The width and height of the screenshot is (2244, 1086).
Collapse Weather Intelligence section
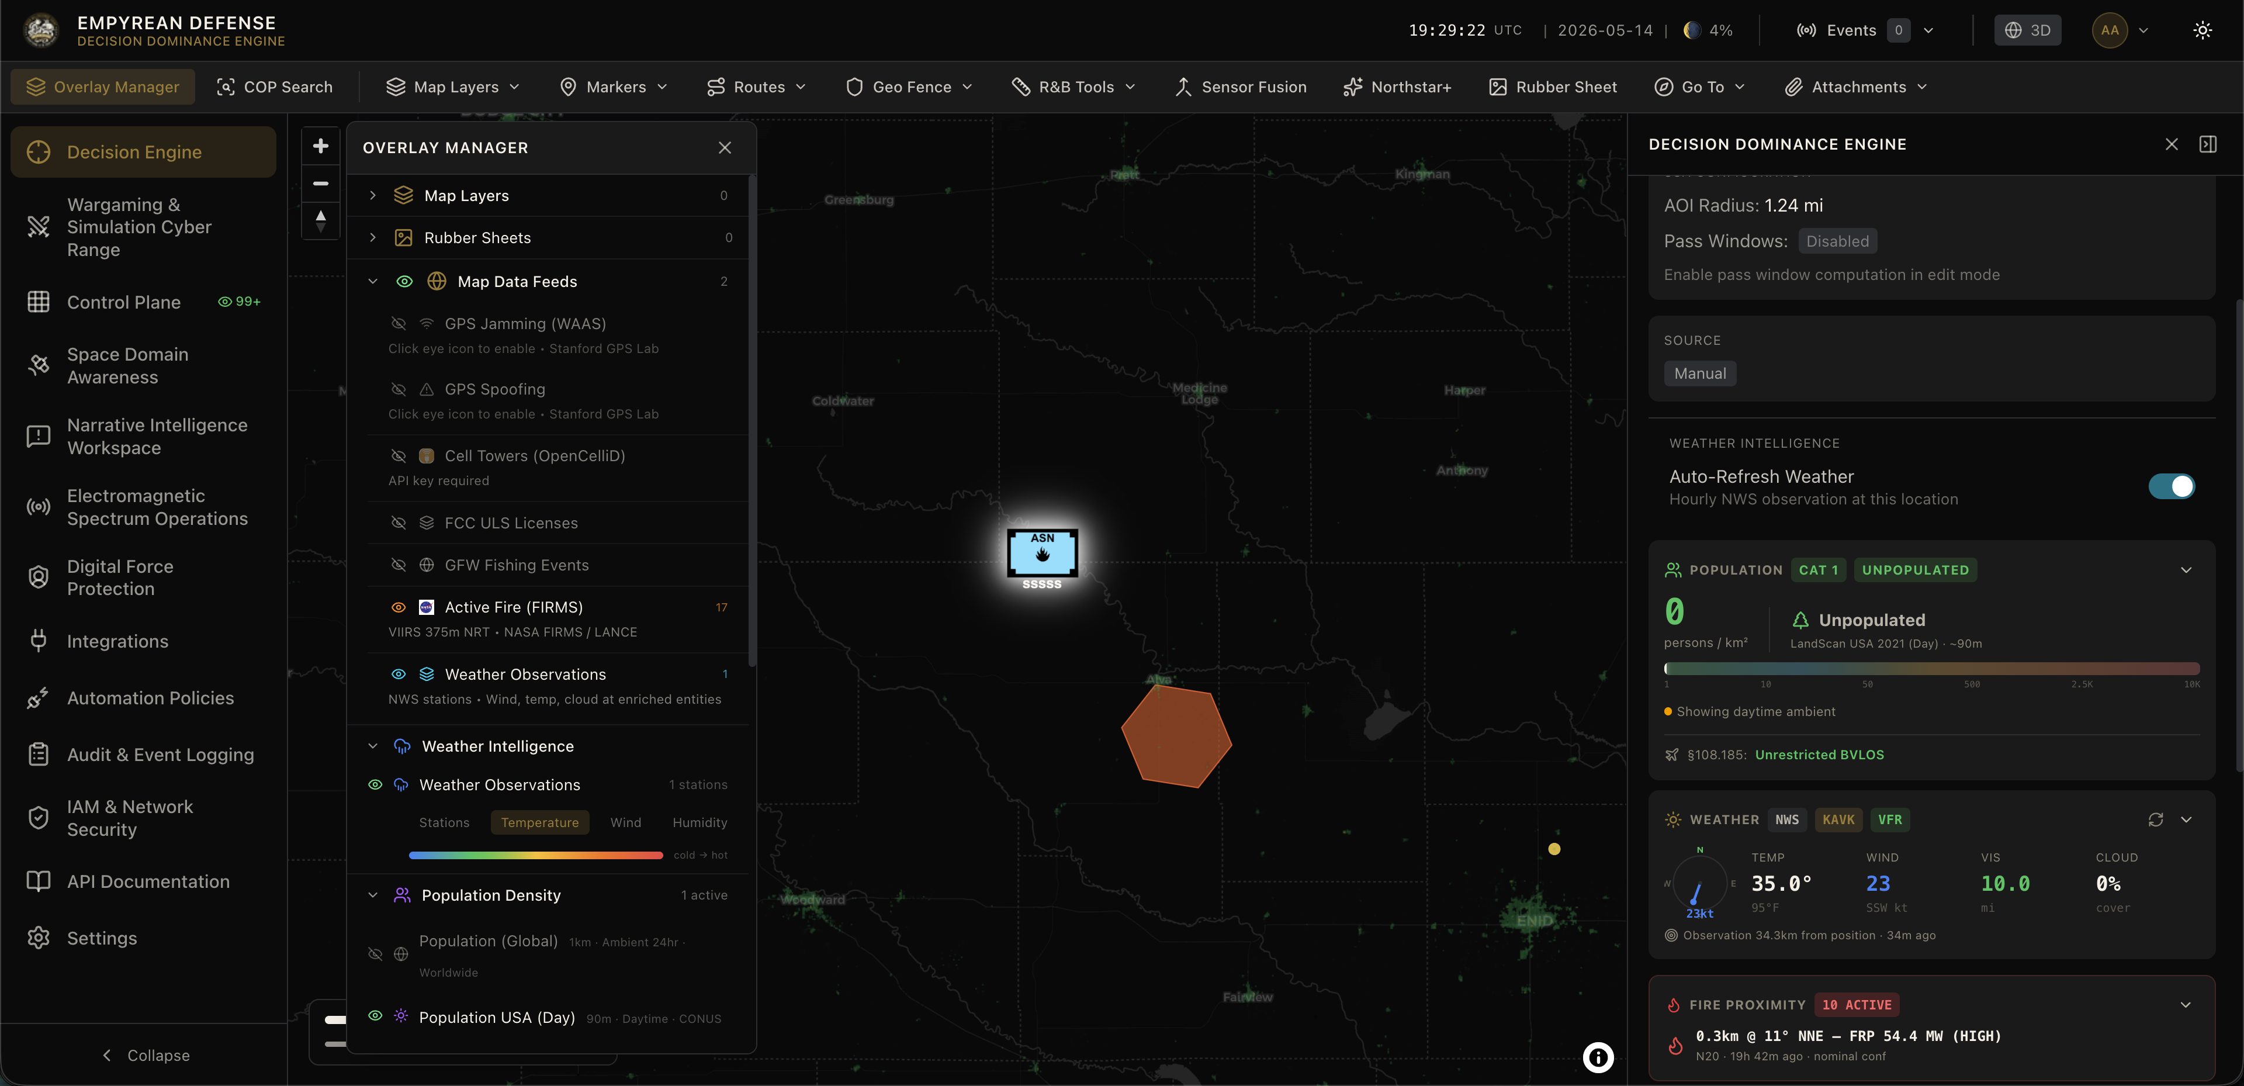[x=373, y=746]
